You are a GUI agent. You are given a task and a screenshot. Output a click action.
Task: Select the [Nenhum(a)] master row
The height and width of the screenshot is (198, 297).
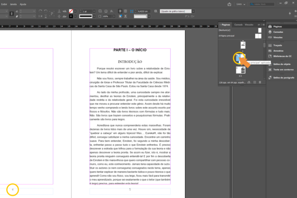[x=240, y=30]
